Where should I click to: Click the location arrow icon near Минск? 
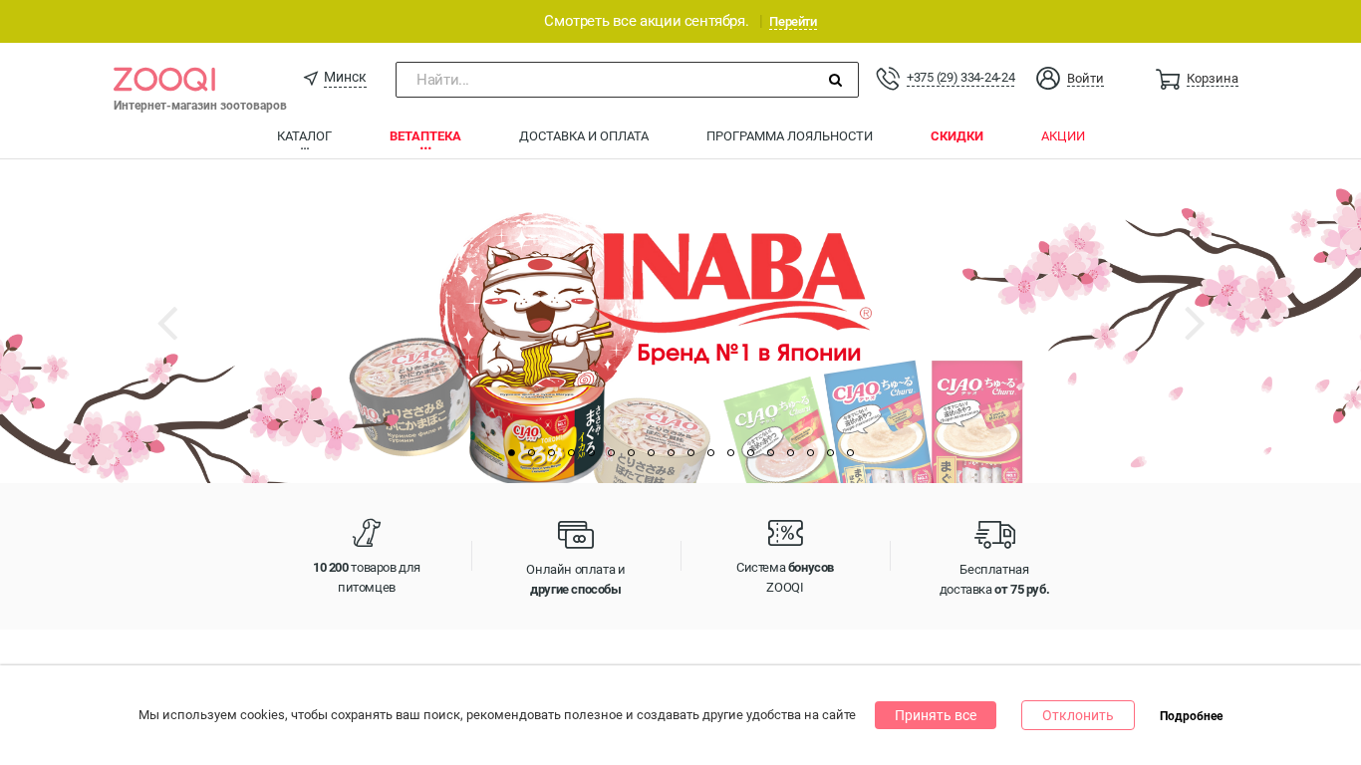(x=311, y=78)
